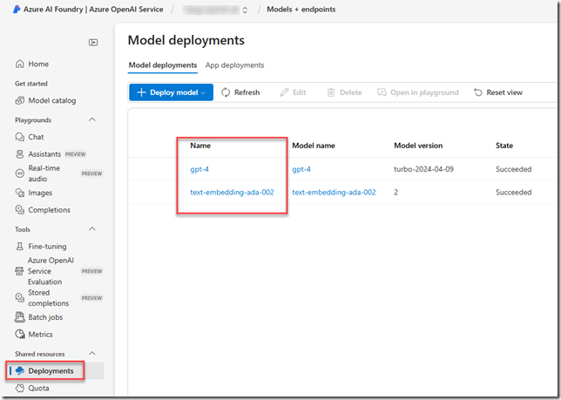
Task: Collapse the Shared resources section chevron
Action: click(93, 354)
